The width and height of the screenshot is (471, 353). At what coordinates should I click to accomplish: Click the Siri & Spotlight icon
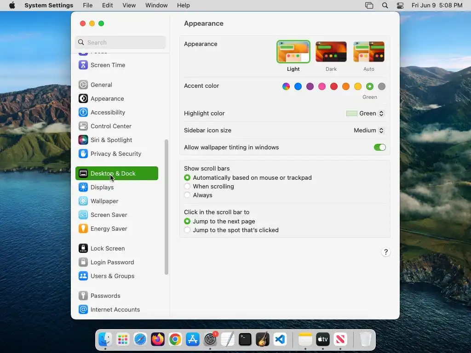(83, 140)
